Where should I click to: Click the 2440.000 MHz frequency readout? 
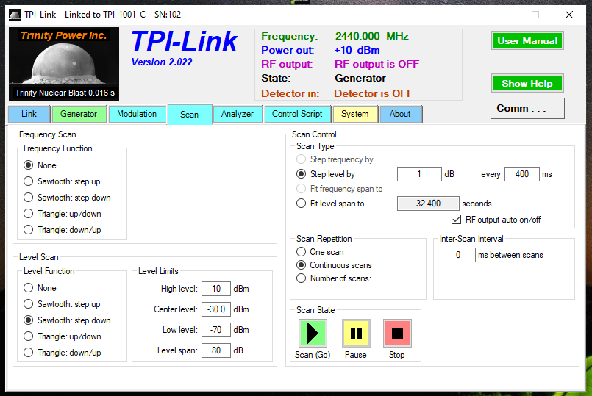[372, 36]
